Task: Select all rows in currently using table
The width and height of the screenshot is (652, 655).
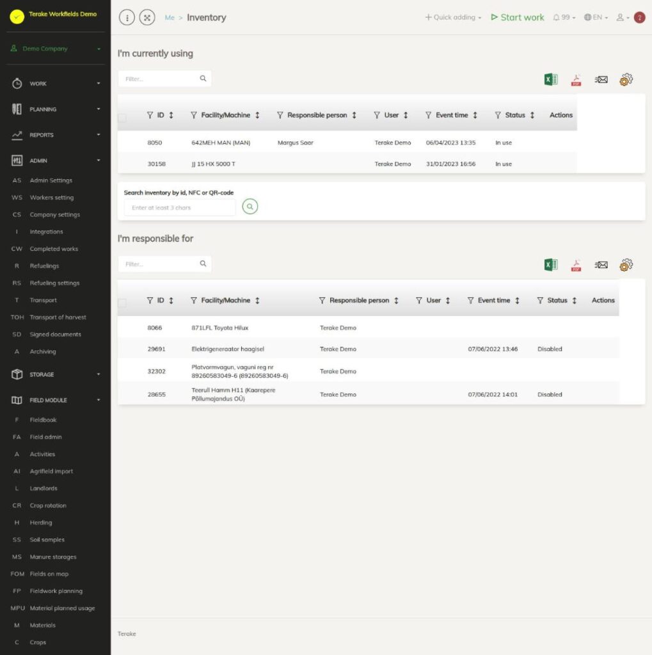Action: [122, 118]
